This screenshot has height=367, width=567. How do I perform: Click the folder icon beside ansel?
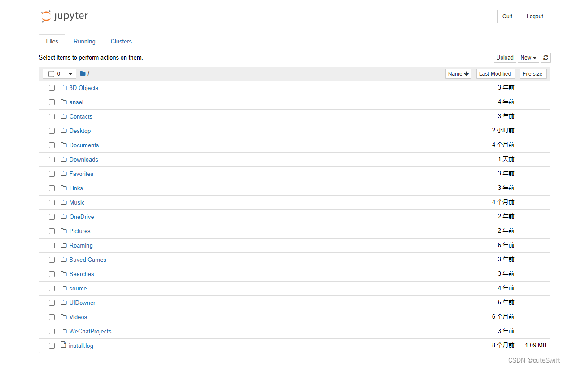(64, 102)
